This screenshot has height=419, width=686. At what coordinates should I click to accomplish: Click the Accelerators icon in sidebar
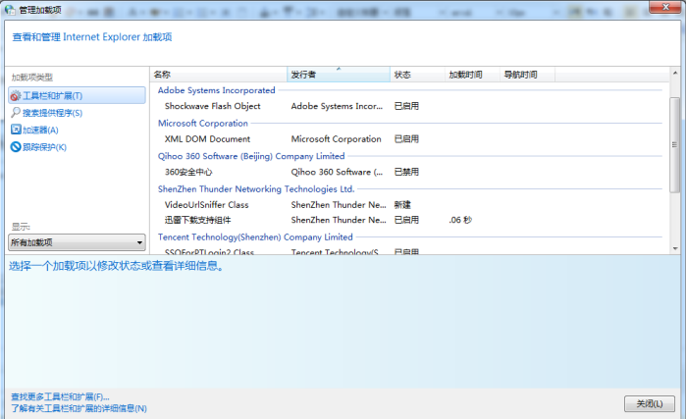[15, 130]
